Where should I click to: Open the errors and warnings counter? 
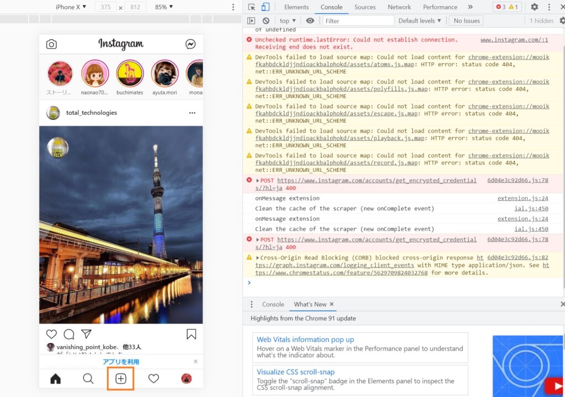click(507, 7)
